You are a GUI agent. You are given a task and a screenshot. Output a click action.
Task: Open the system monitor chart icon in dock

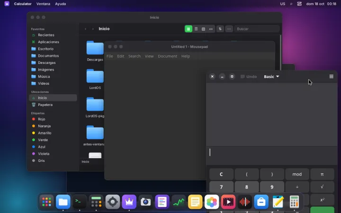(179, 202)
